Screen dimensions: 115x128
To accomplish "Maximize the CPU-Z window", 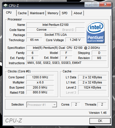I will click(x=95, y=5).
